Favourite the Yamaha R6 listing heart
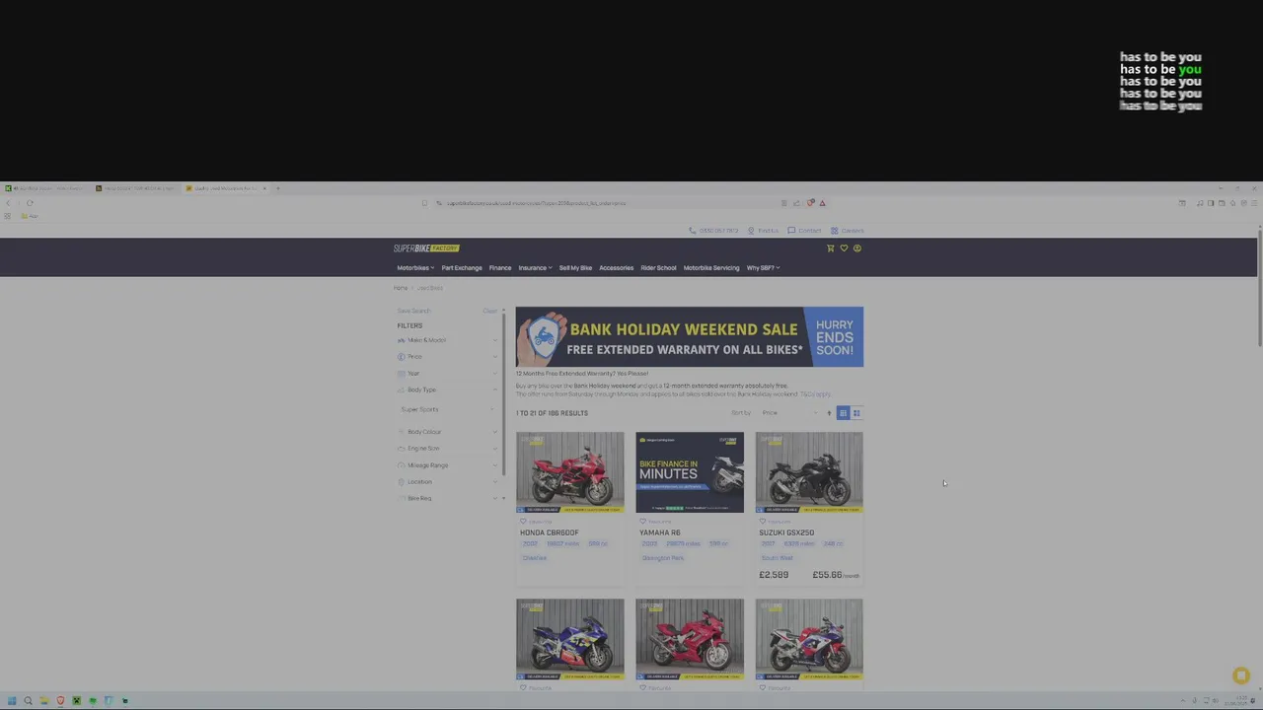This screenshot has width=1263, height=710. (642, 522)
